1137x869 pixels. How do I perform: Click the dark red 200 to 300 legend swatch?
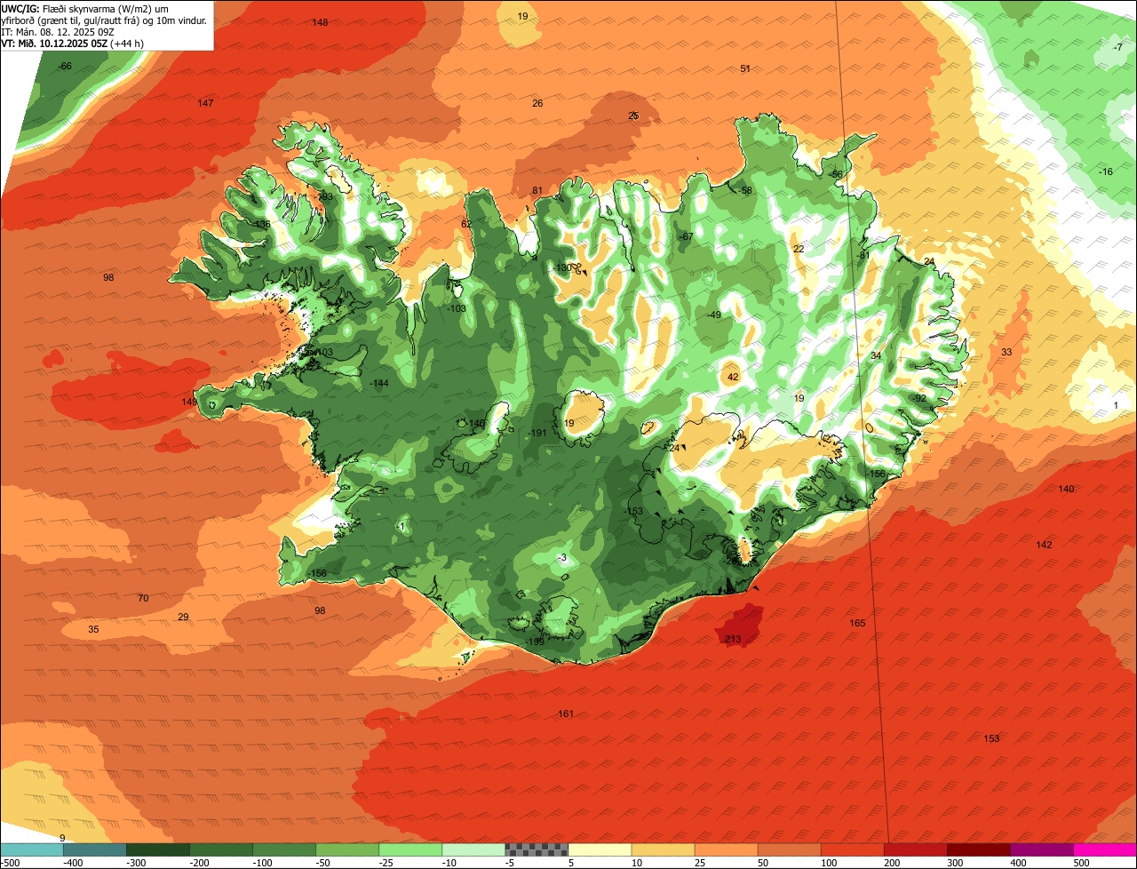click(x=916, y=850)
